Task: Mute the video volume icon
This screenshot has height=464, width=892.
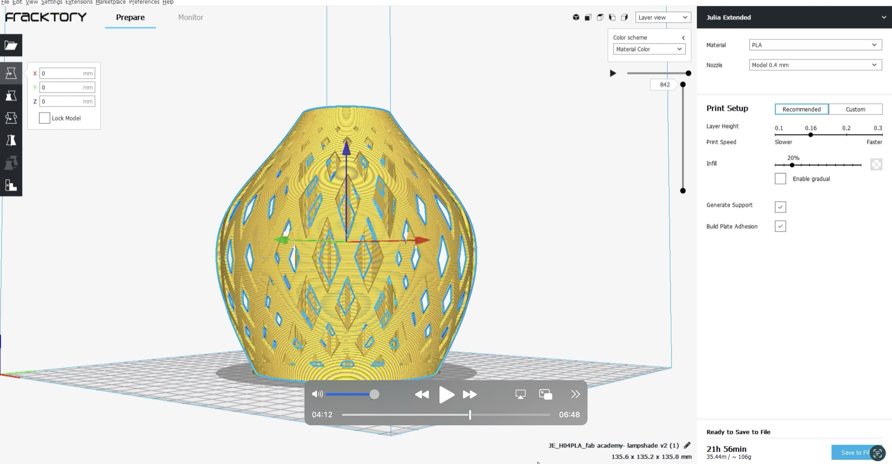Action: pos(317,394)
